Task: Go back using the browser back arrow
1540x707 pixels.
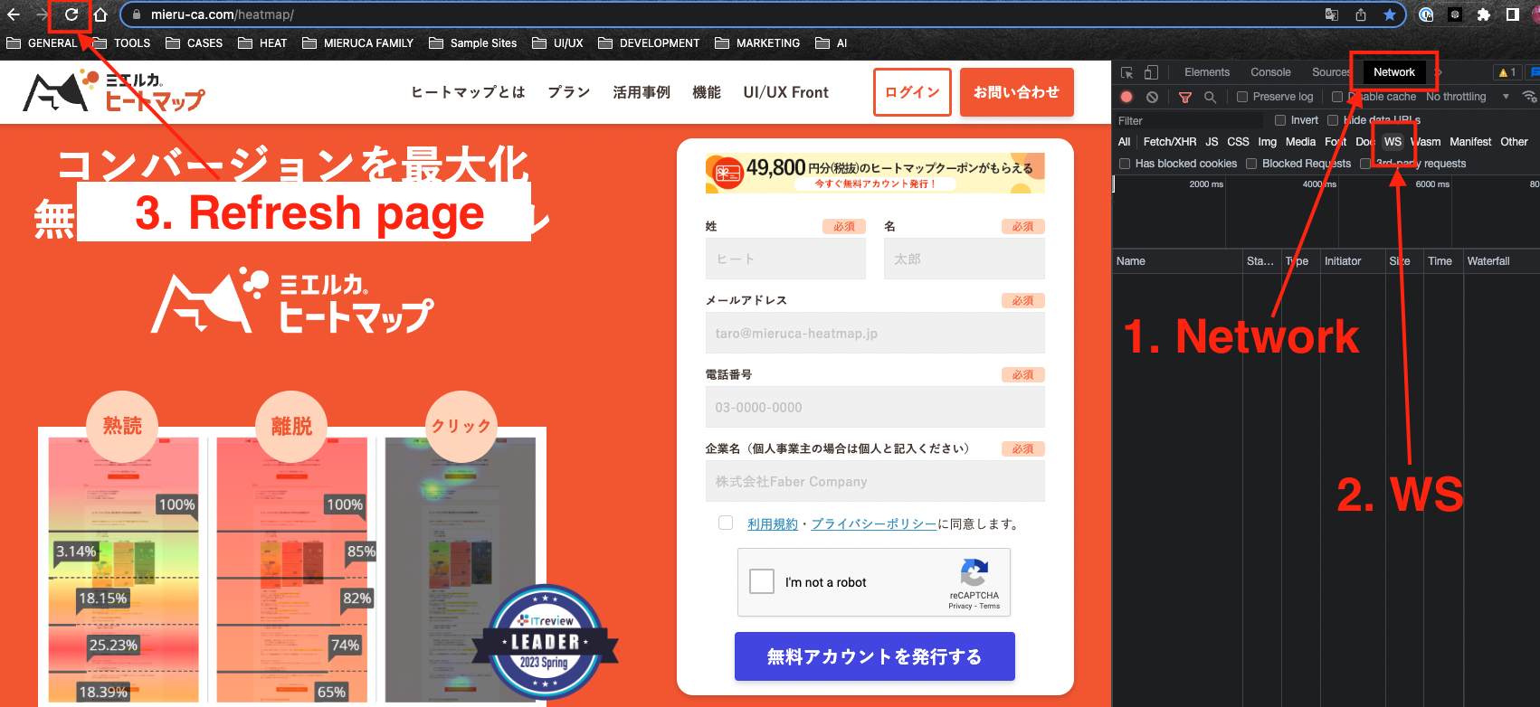Action: click(x=14, y=14)
